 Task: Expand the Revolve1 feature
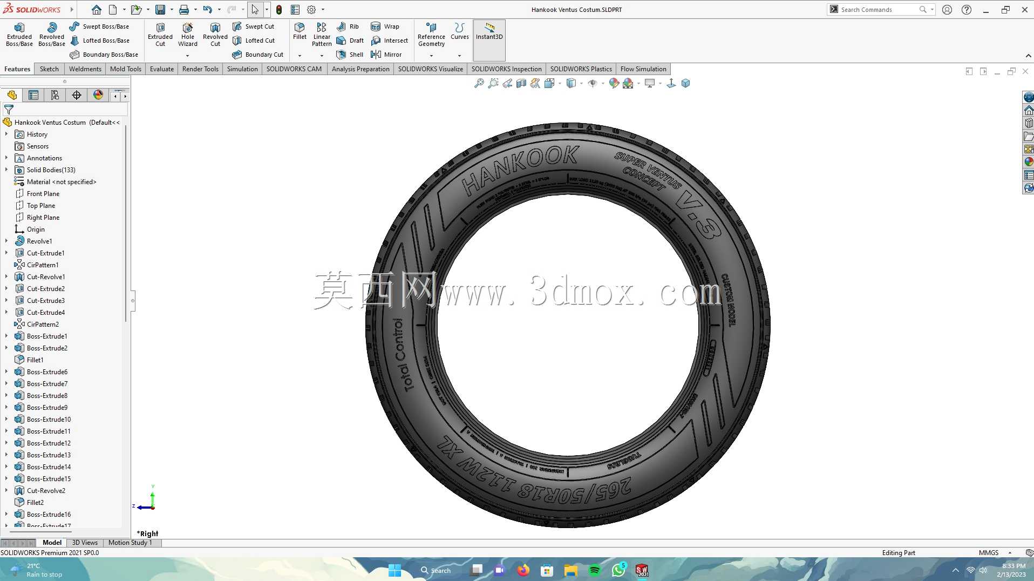pyautogui.click(x=6, y=241)
